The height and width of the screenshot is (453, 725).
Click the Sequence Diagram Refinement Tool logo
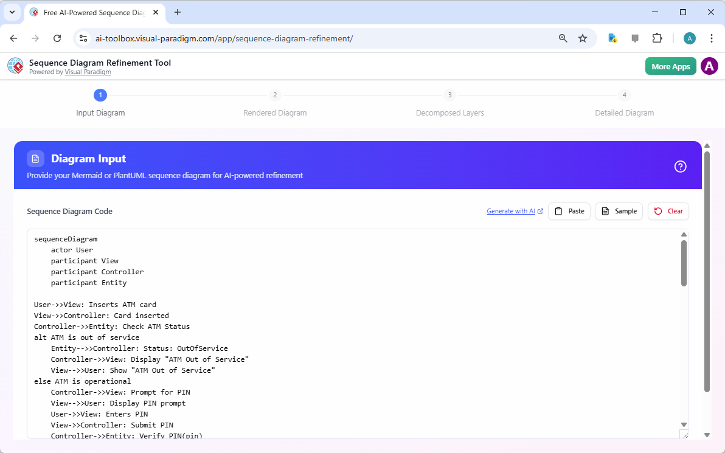pos(15,66)
